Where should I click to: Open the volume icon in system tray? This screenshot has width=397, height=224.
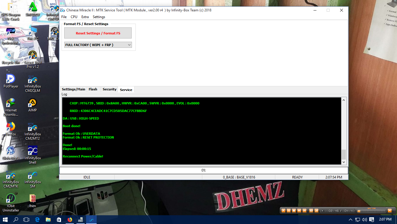click(x=365, y=220)
